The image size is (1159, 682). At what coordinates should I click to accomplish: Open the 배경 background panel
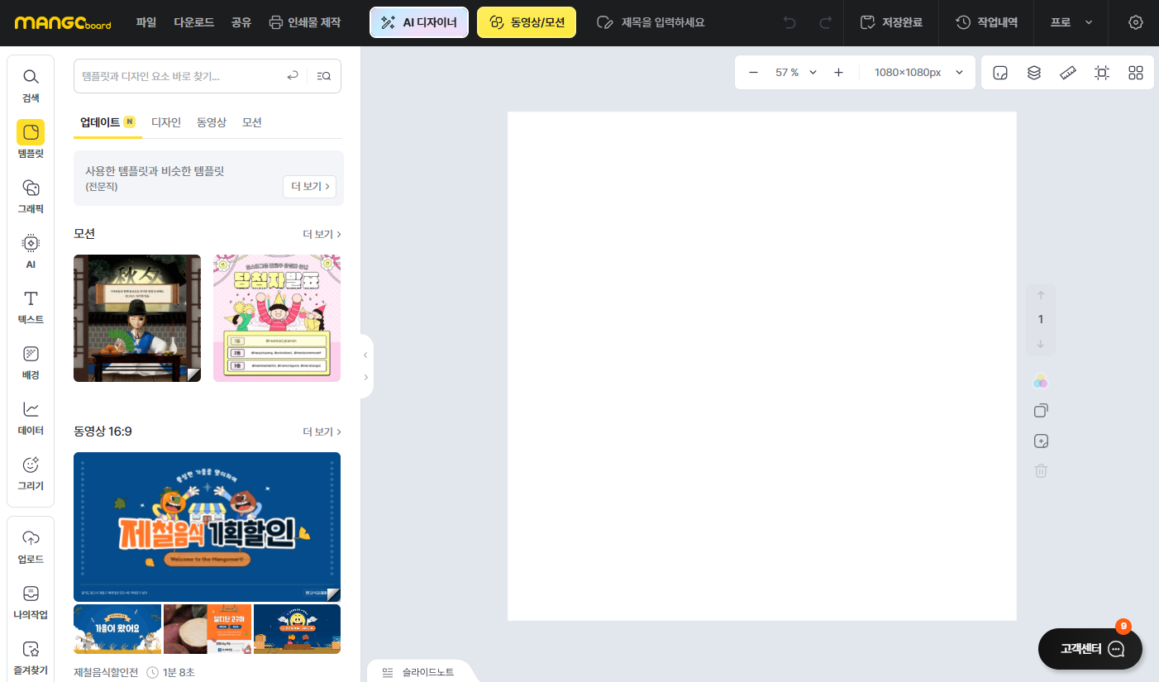pyautogui.click(x=31, y=362)
